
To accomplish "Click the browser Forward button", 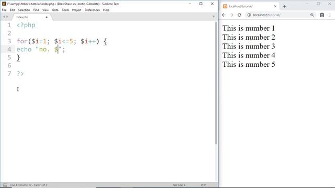I will 231,15.
